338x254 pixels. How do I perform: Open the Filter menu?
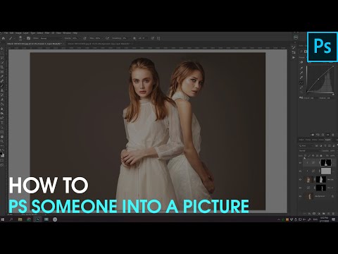coord(47,33)
